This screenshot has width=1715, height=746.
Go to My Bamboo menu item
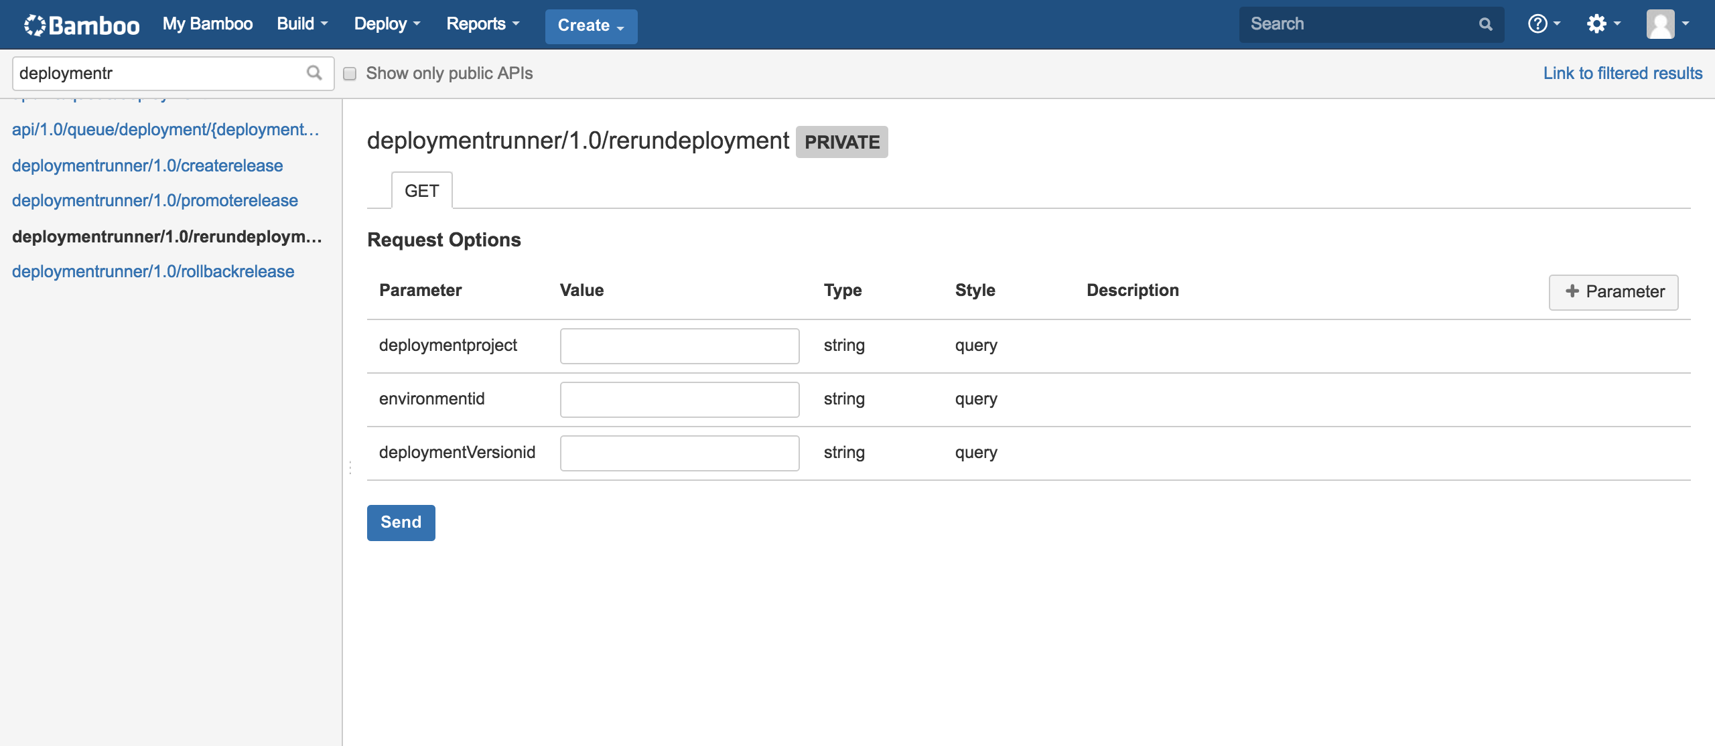[208, 24]
